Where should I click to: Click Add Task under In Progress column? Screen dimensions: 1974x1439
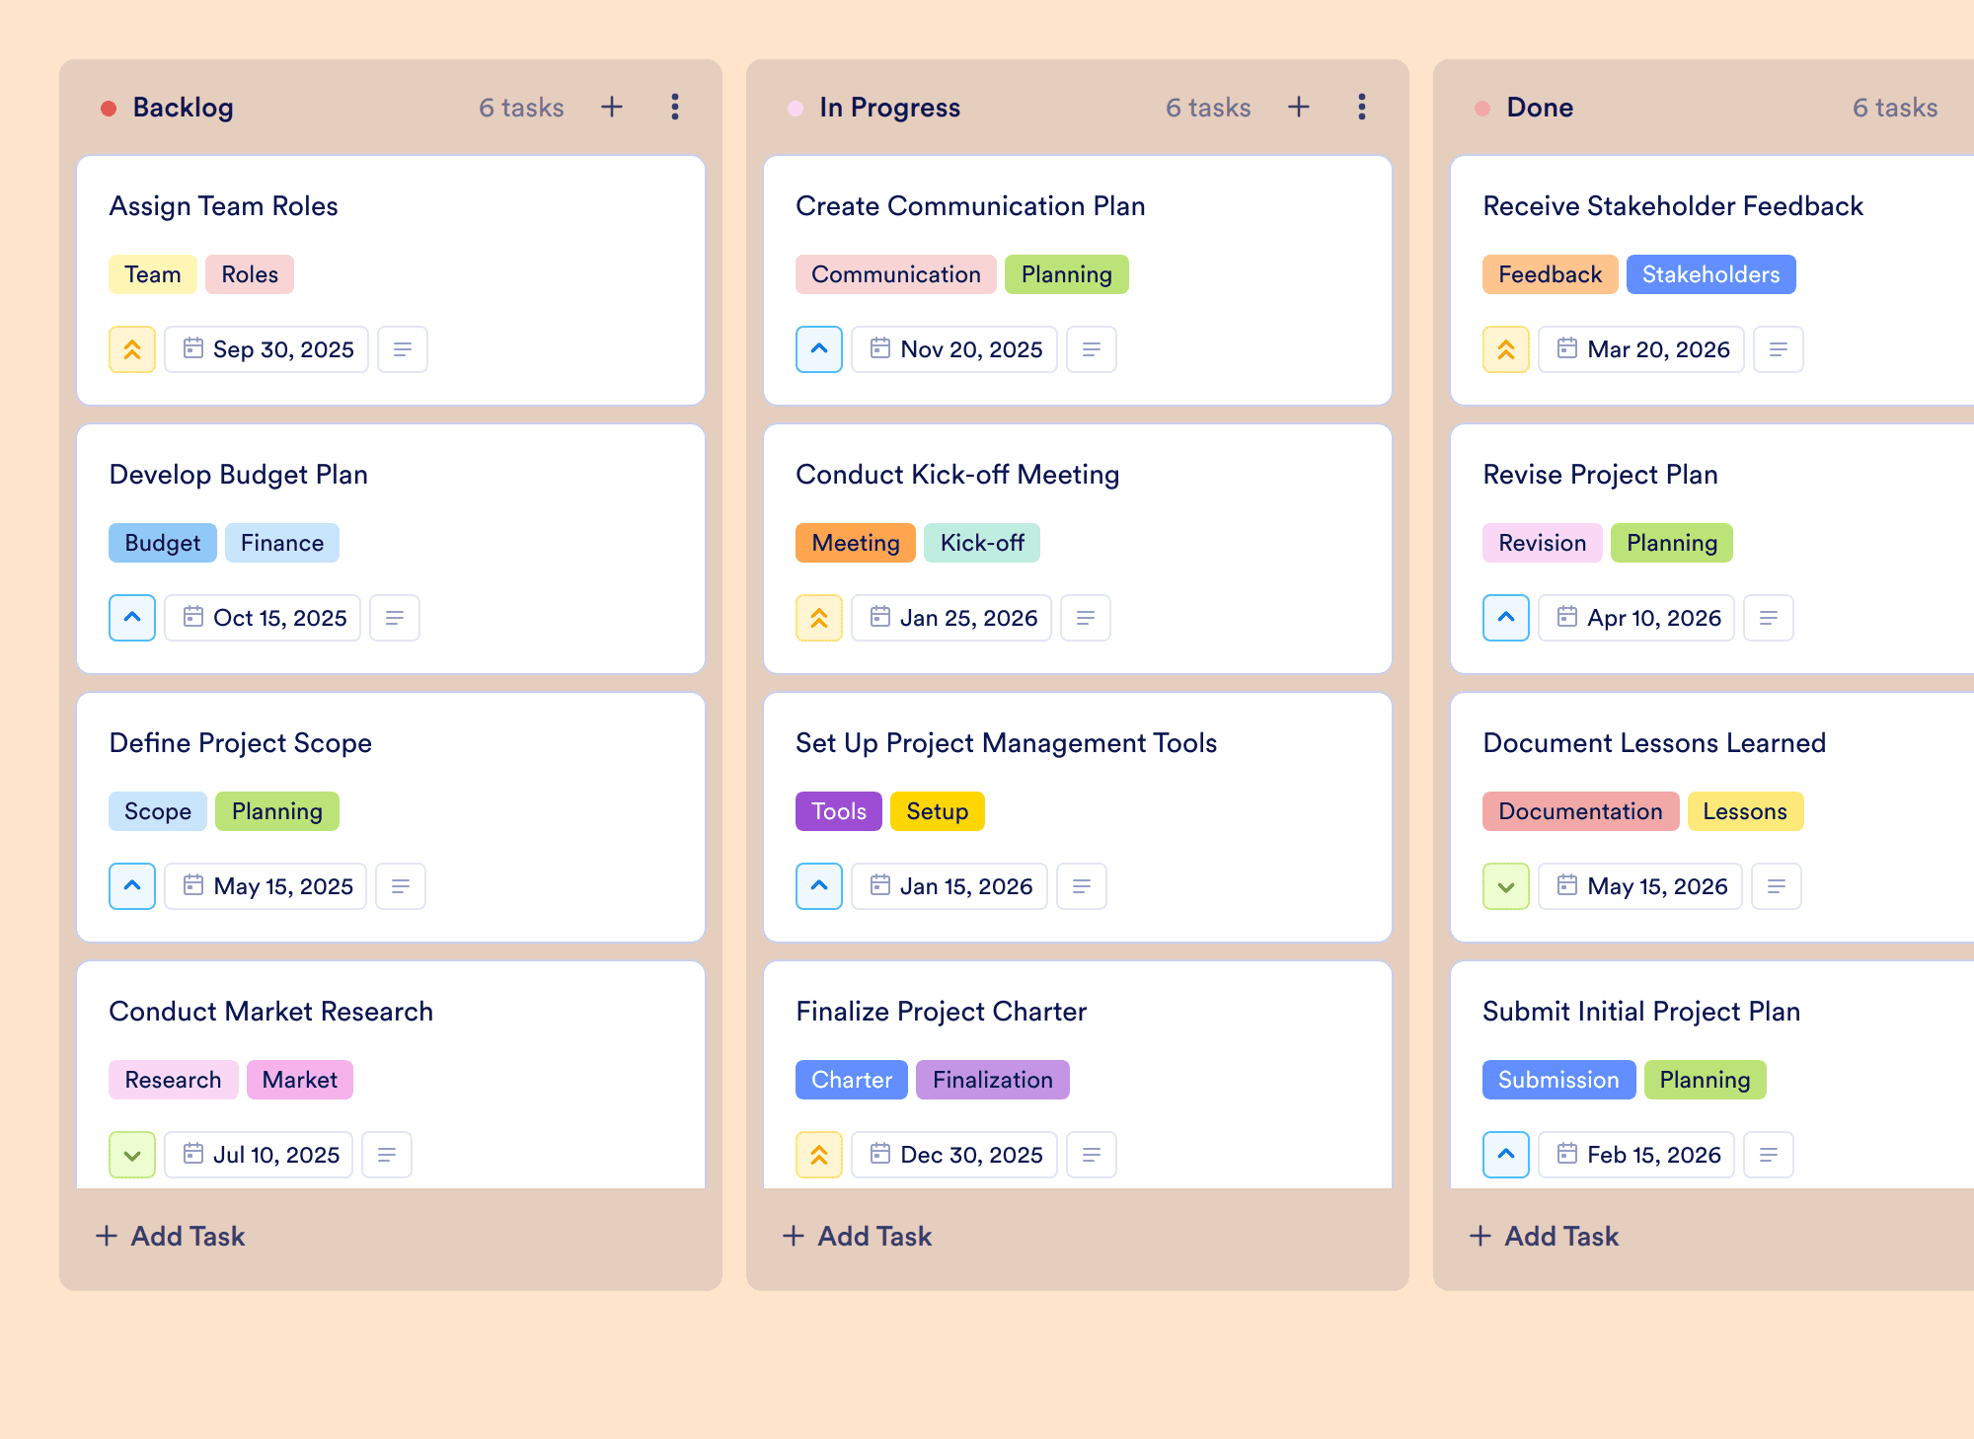857,1236
